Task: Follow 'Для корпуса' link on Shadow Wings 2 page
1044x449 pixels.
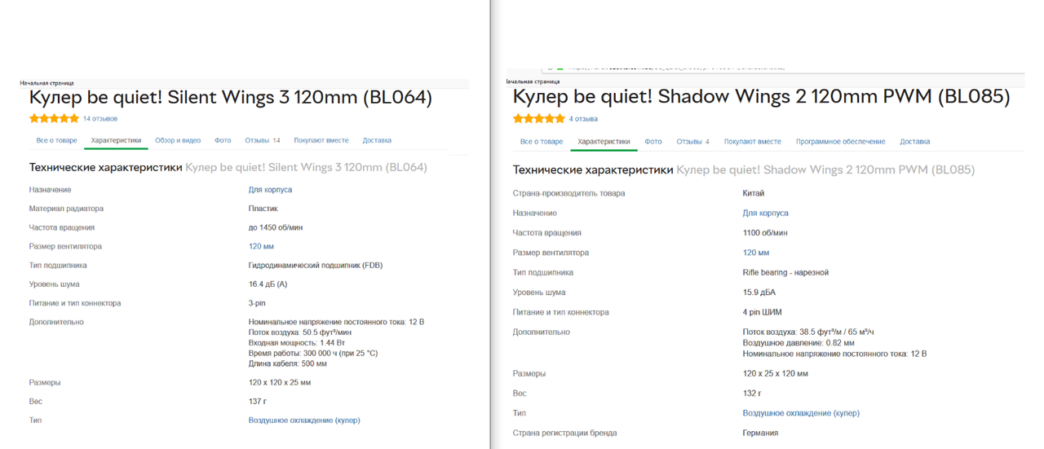Action: click(x=765, y=213)
